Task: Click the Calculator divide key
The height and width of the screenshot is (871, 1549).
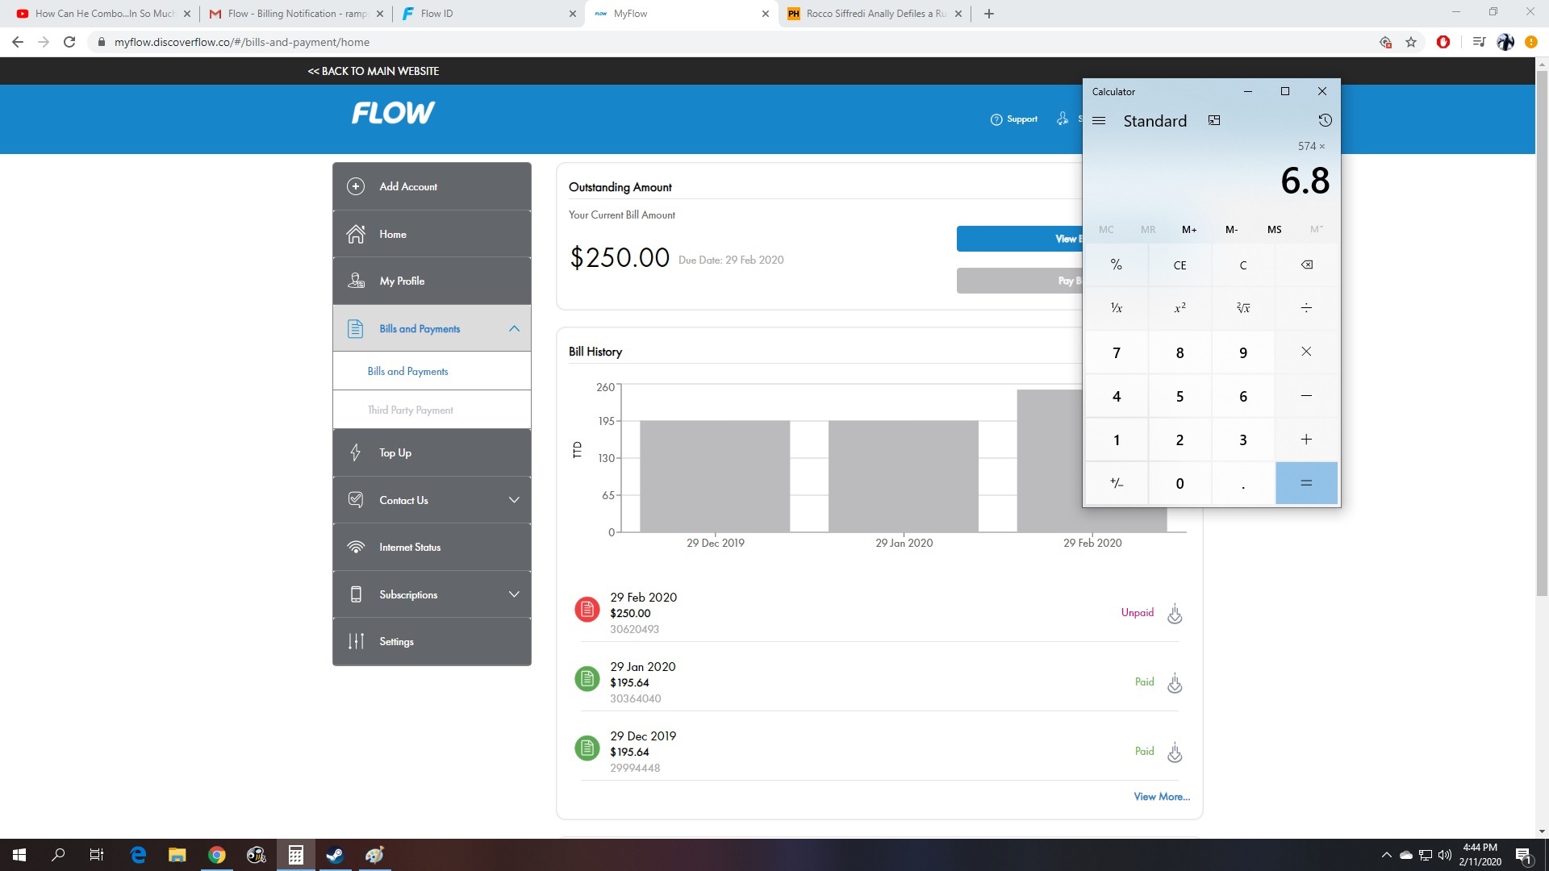Action: click(x=1306, y=308)
